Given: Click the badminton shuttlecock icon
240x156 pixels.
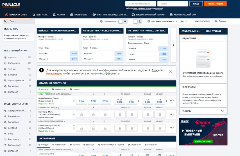Looking at the screenshot, I should 5,116.
